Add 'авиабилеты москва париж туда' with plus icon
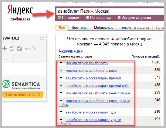 tap(61, 111)
